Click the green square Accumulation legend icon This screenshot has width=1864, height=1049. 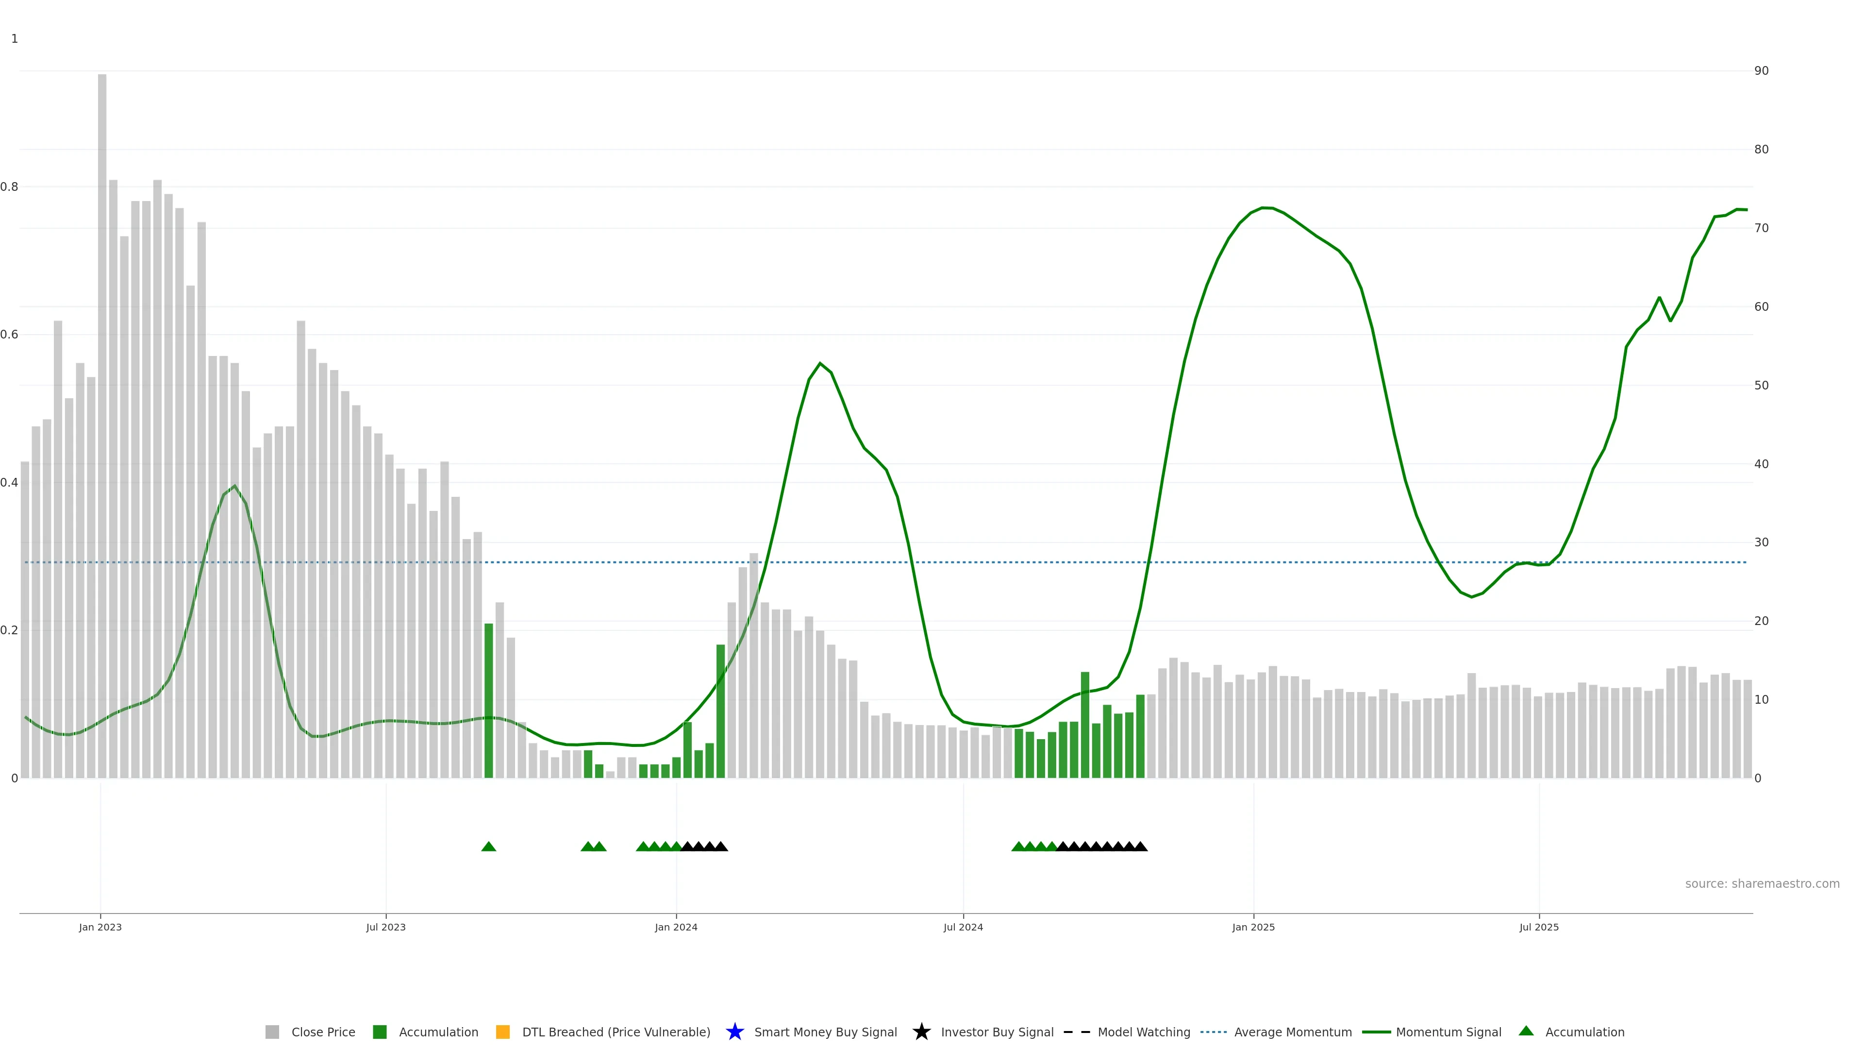pos(379,1032)
